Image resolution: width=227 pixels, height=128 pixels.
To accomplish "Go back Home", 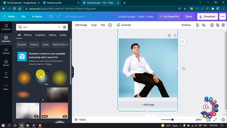I will [x=10, y=17].
